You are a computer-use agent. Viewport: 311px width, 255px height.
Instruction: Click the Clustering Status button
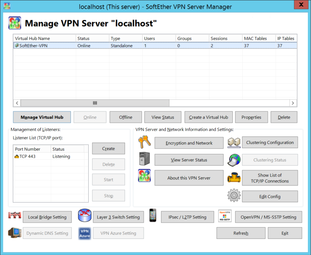(270, 160)
